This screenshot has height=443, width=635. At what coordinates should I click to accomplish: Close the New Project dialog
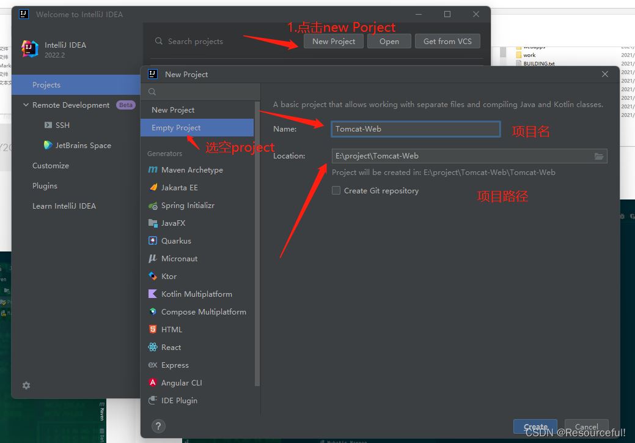coord(605,74)
